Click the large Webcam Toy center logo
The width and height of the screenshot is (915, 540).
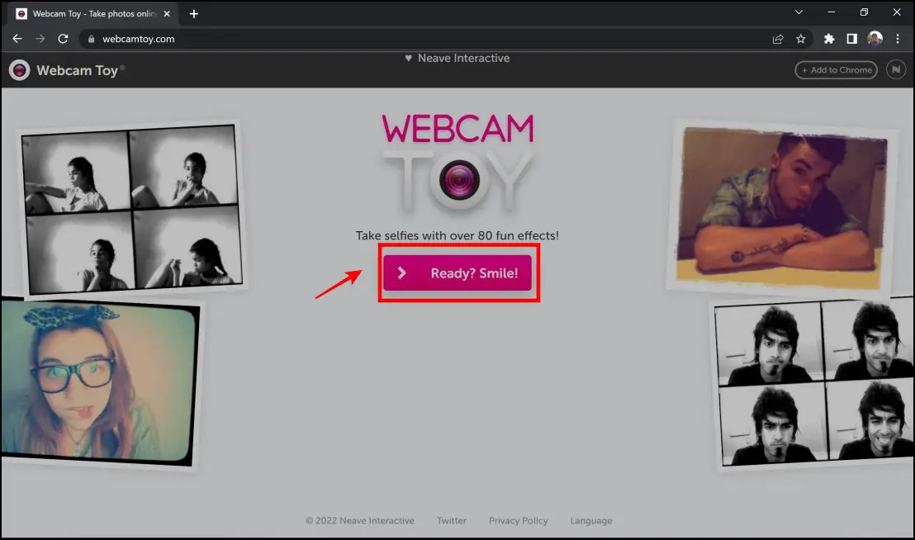457,163
